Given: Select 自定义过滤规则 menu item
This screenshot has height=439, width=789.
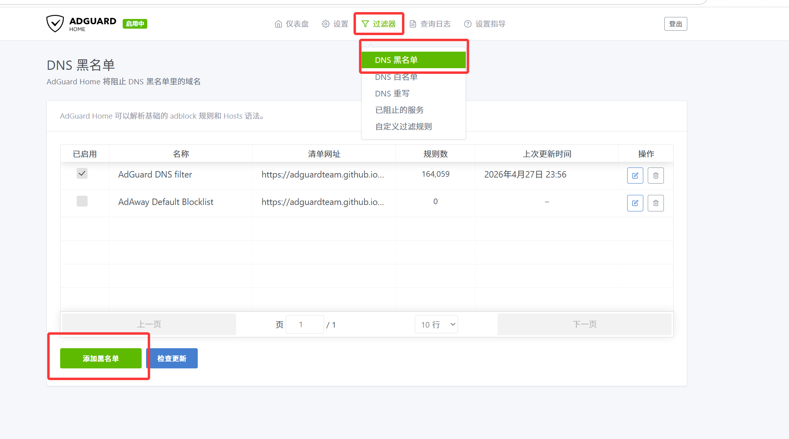Looking at the screenshot, I should click(x=403, y=127).
